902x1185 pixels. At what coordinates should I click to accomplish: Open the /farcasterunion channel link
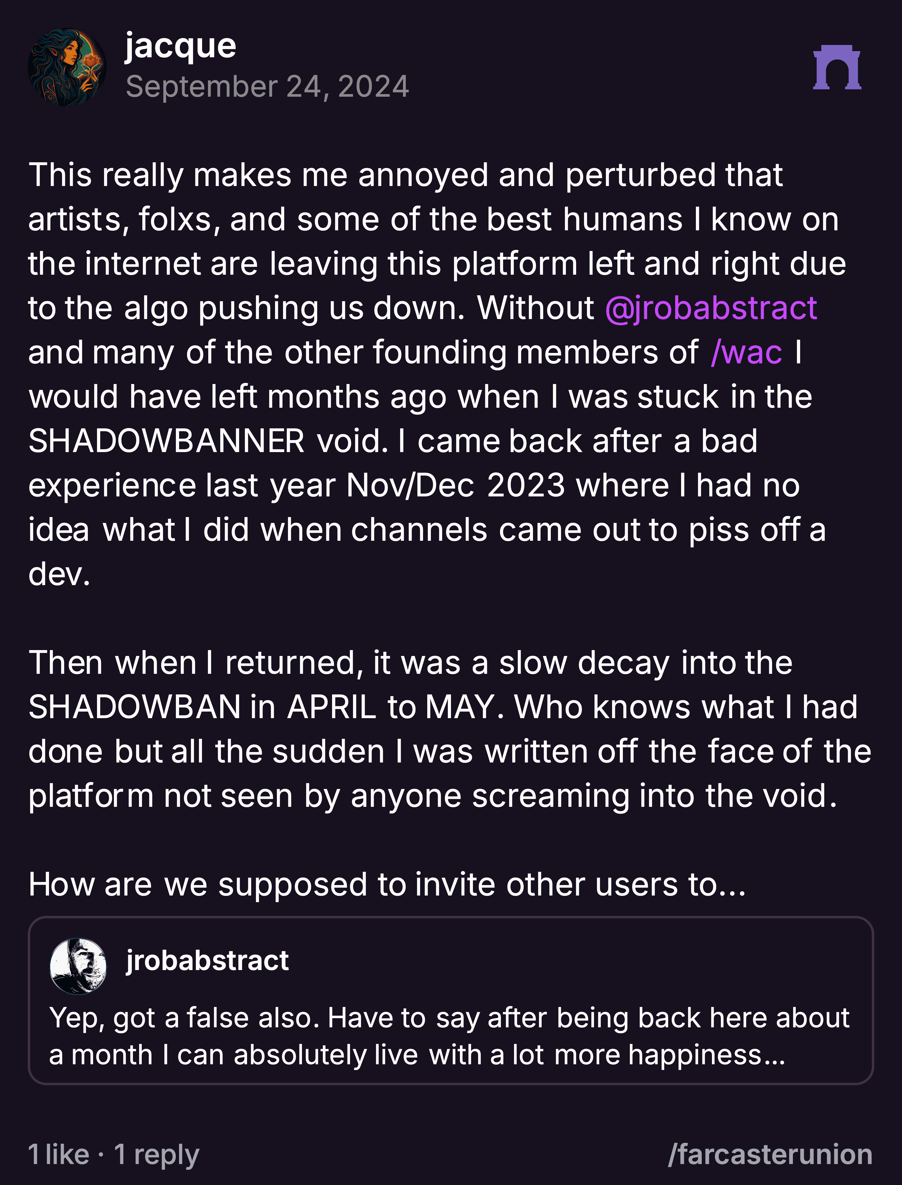tap(770, 1155)
